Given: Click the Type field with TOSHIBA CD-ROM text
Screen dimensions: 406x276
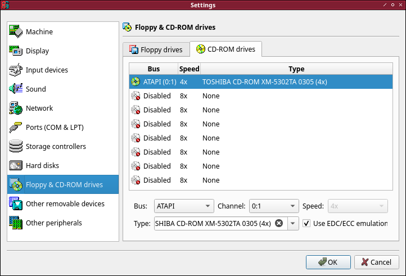Looking at the screenshot, I should click(x=220, y=223).
